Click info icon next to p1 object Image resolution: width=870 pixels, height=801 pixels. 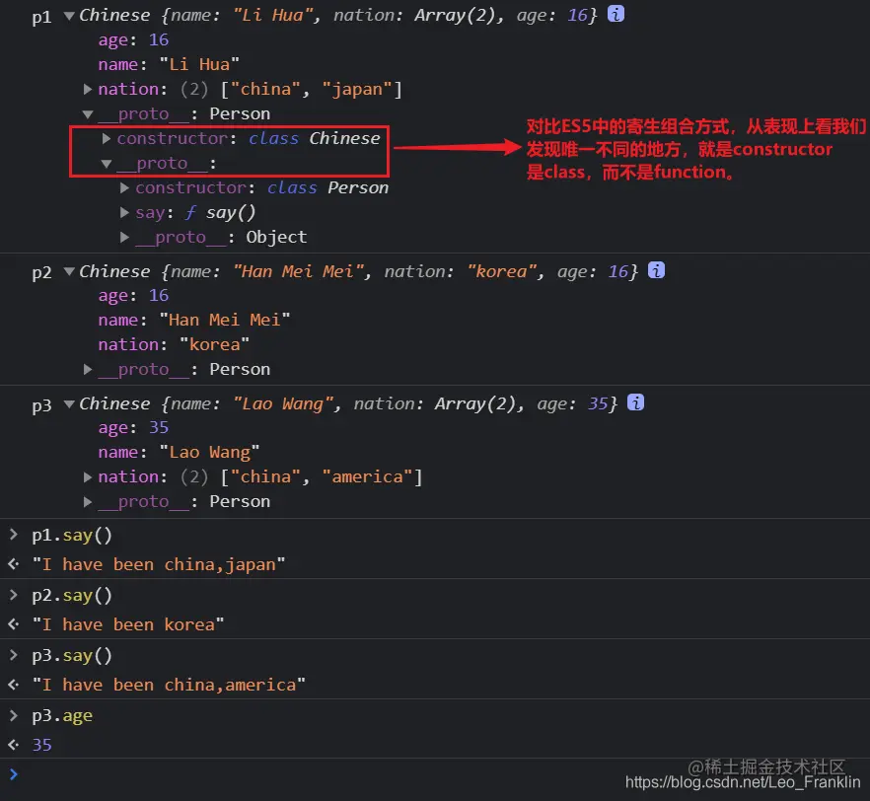click(616, 14)
